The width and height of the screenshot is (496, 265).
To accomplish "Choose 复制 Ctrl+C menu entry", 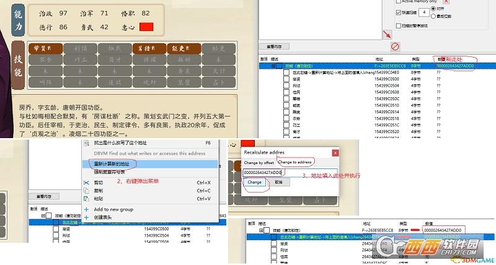I will [x=151, y=191].
